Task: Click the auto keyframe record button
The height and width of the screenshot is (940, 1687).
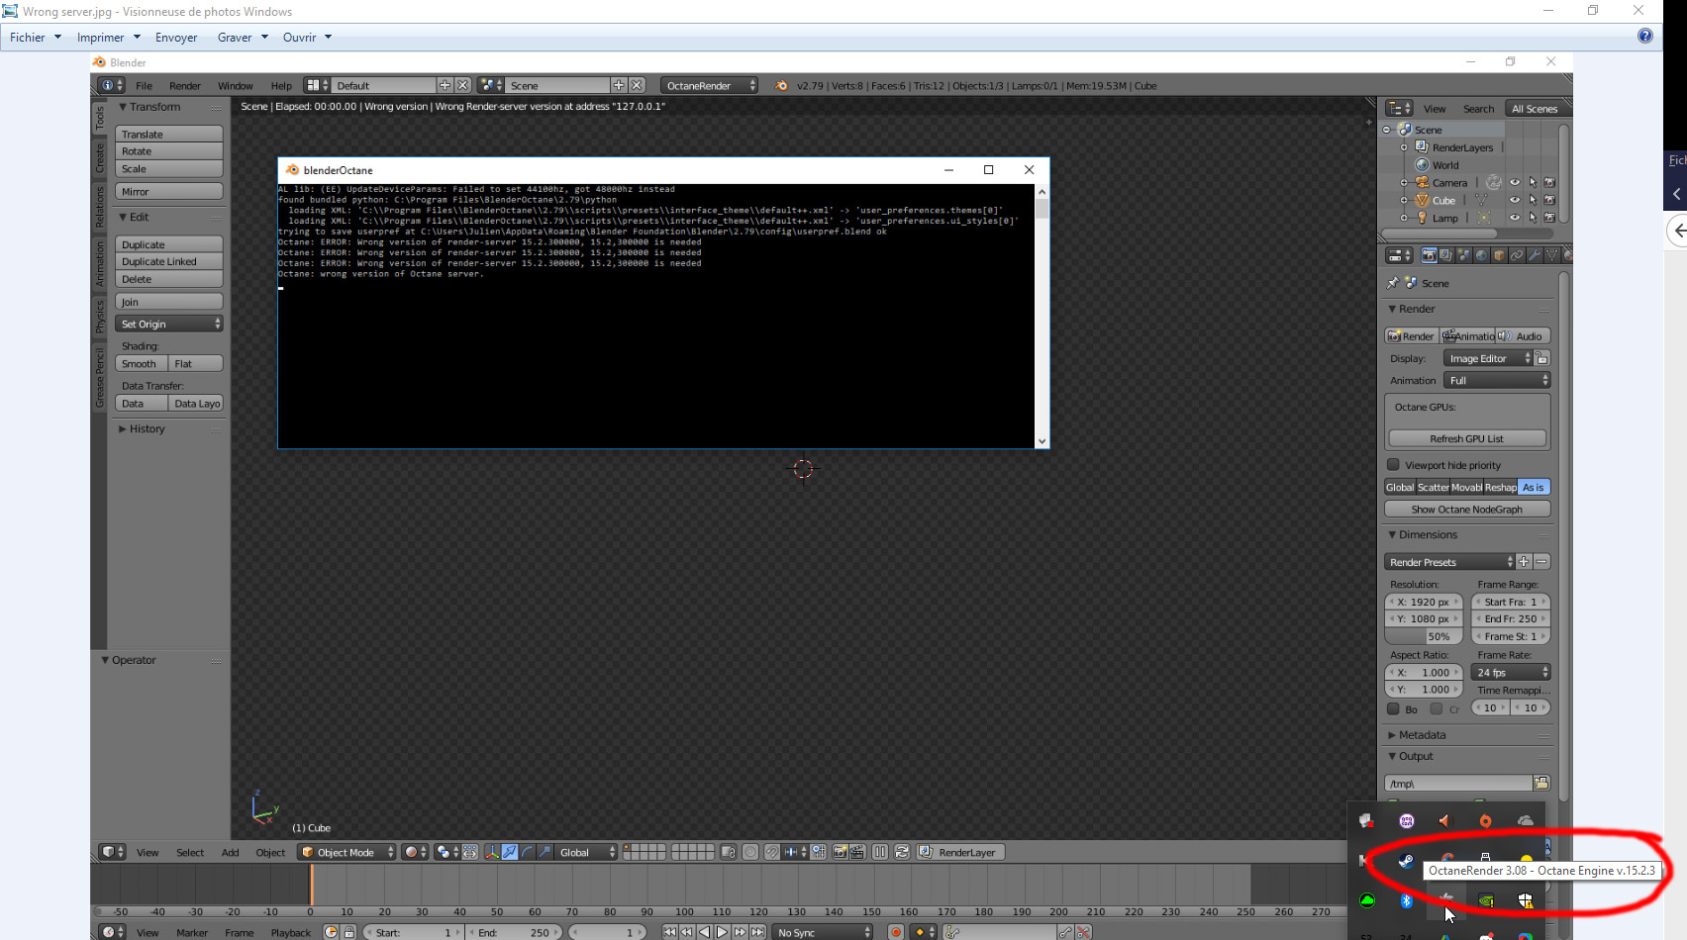Action: click(896, 932)
